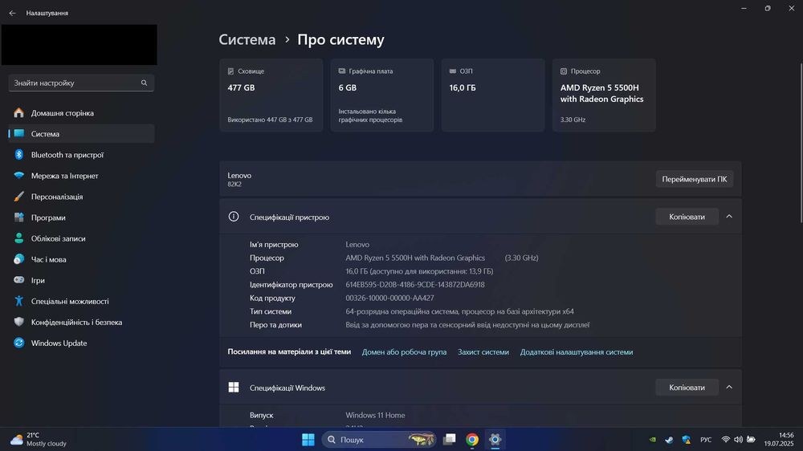This screenshot has height=451, width=803.
Task: Copy device specs with Копіювати button
Action: (x=687, y=217)
